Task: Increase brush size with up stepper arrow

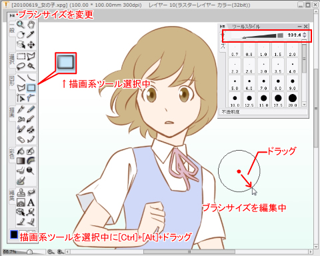Action: tap(305, 33)
